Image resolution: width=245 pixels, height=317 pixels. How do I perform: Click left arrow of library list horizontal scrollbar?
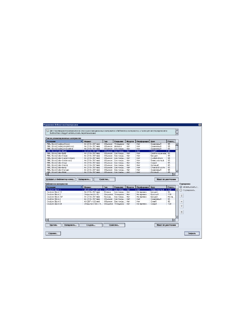47,220
